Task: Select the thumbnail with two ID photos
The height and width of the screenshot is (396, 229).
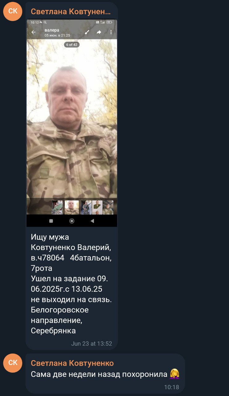Action: pyautogui.click(x=97, y=207)
